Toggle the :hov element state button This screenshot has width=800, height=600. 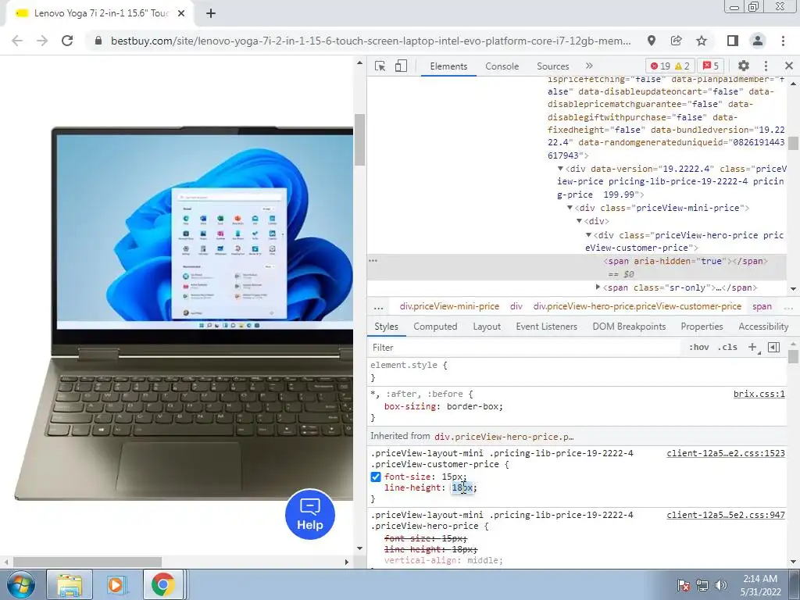[699, 348]
